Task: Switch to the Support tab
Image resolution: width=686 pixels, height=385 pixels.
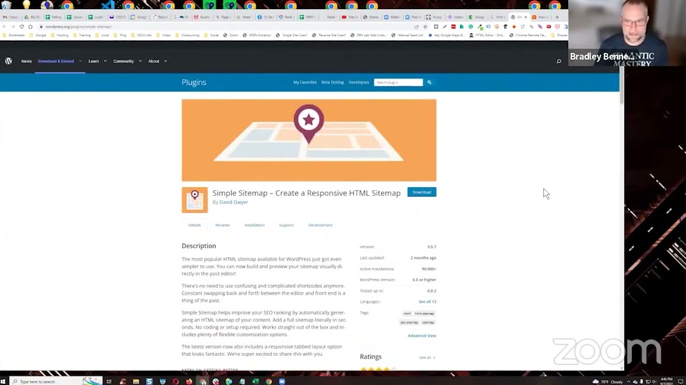Action: [286, 225]
